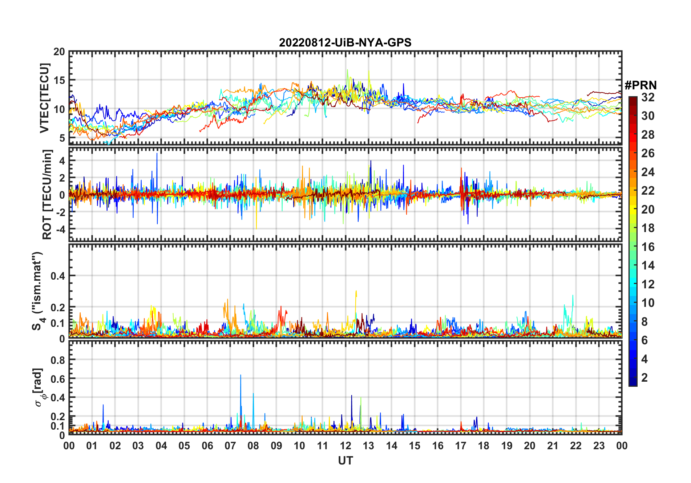Select the VTEC[TECU] y-axis label
Image resolution: width=691 pixels, height=483 pixels.
(44, 98)
